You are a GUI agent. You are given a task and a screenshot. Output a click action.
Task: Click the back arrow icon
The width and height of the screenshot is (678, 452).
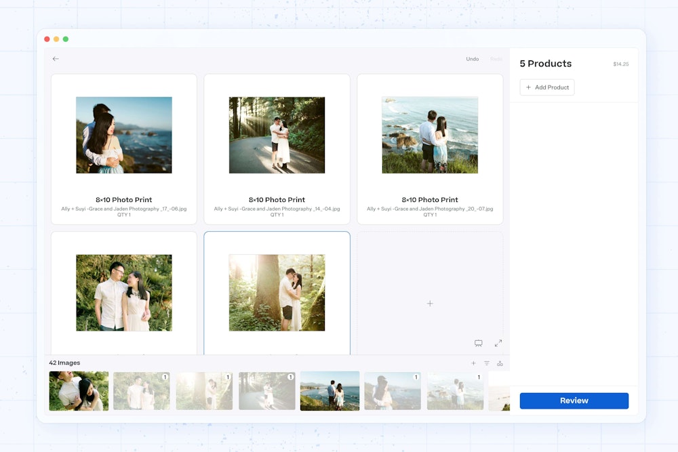[x=56, y=59]
